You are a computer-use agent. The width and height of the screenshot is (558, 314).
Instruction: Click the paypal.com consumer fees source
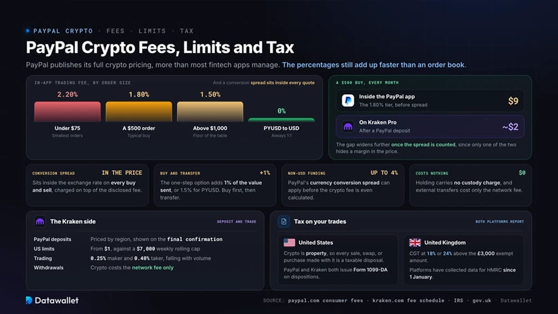click(x=326, y=301)
